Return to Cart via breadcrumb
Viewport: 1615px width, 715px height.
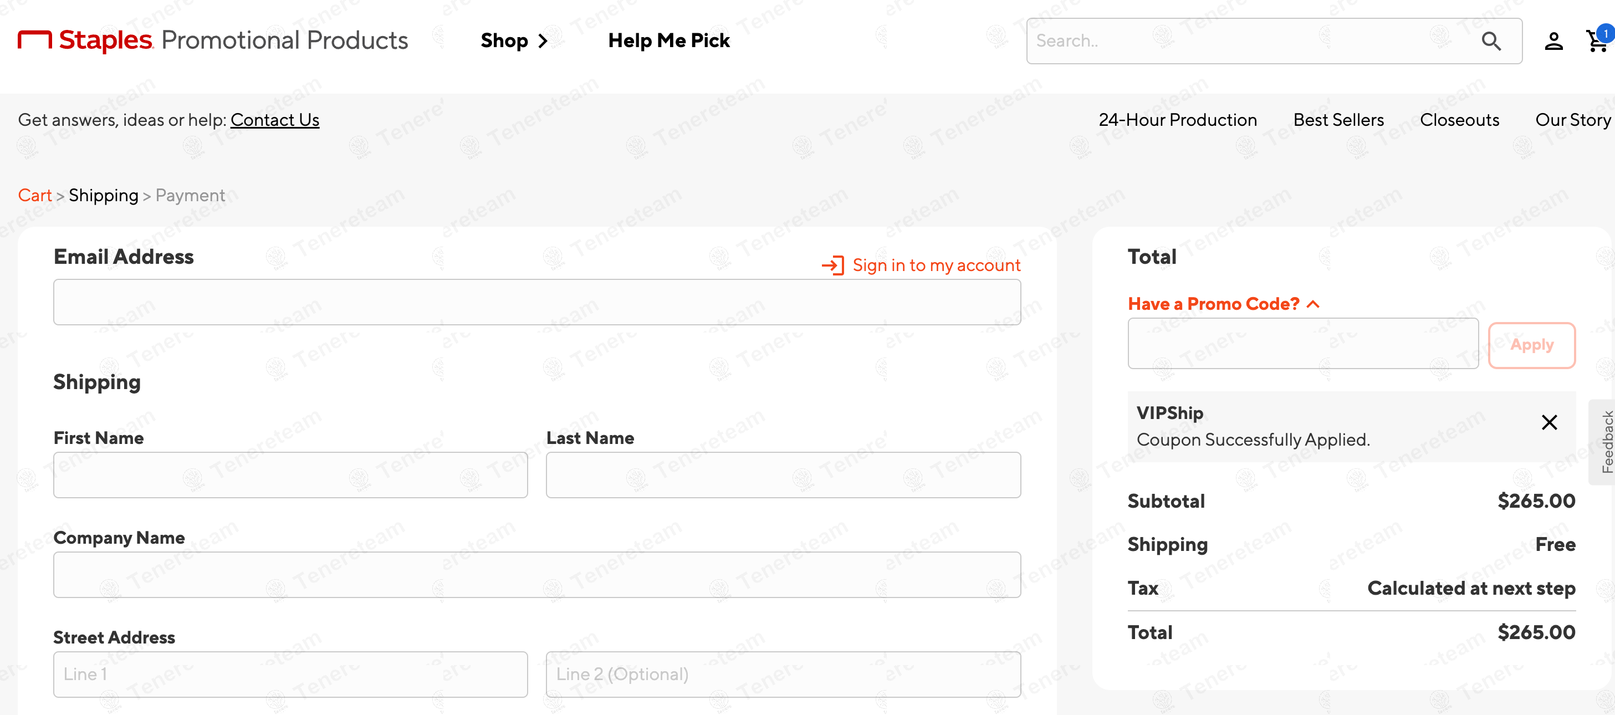pos(34,196)
